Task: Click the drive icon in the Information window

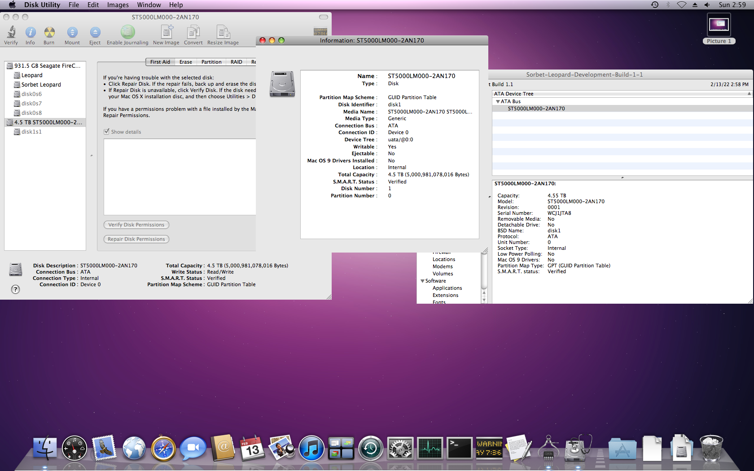Action: point(282,84)
